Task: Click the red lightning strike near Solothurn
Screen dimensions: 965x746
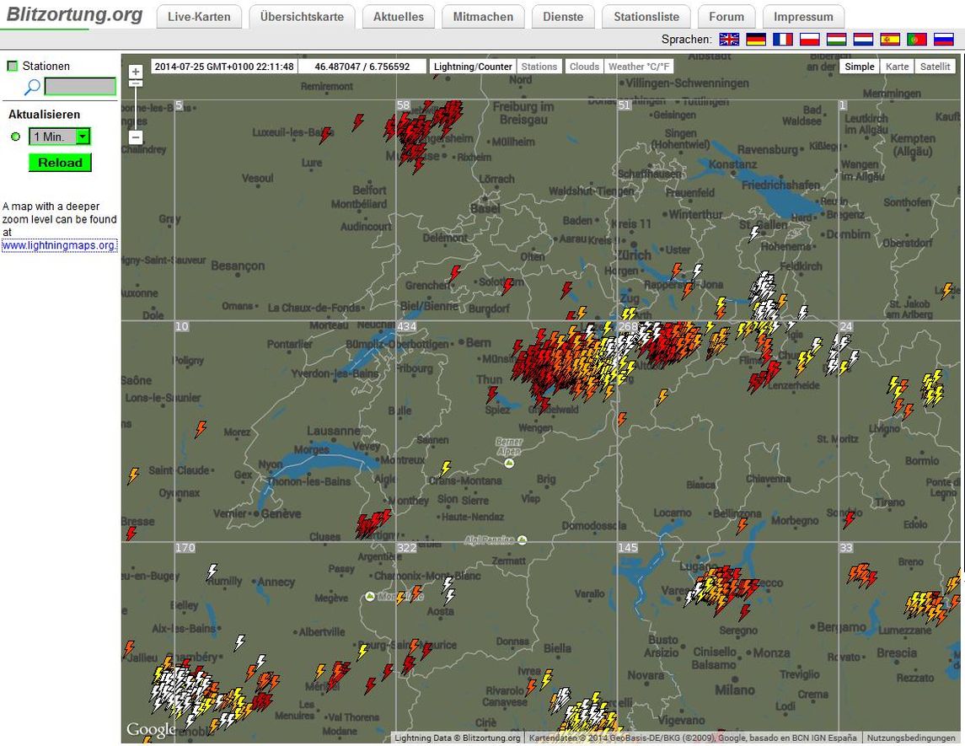Action: coord(507,287)
